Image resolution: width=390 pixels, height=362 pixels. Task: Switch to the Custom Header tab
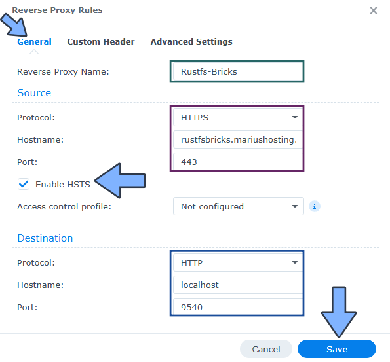click(101, 41)
